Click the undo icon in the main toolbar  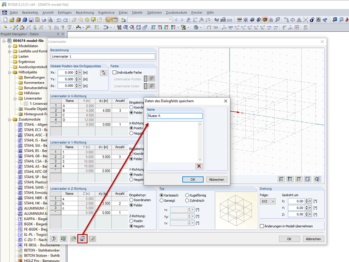tap(59, 20)
